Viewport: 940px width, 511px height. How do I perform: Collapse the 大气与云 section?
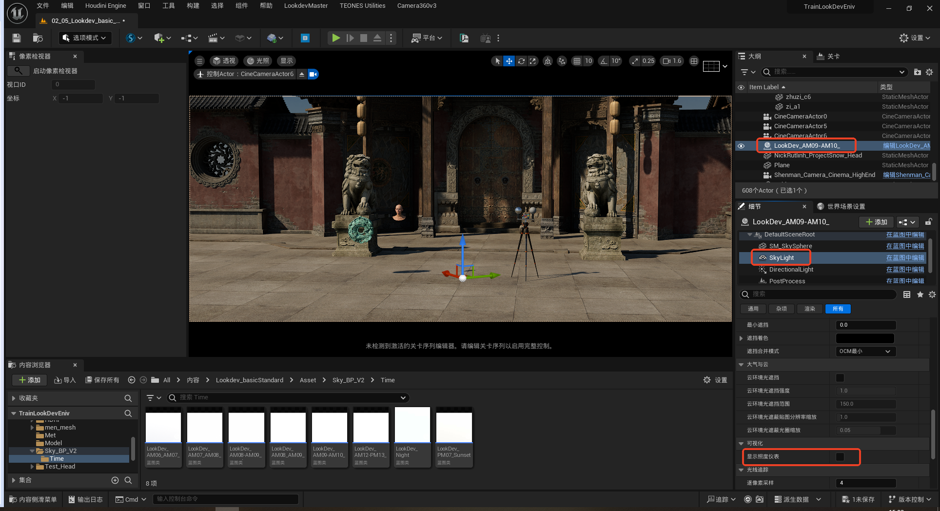(x=741, y=365)
